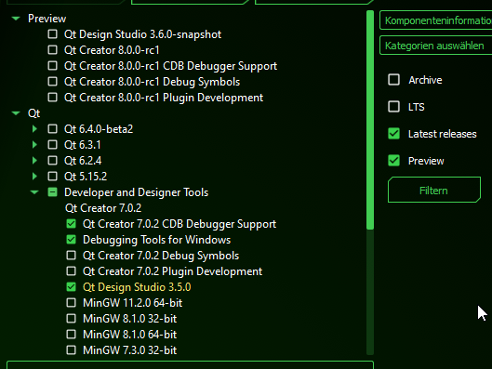
Task: Select the Qt Design Studio 3.5.0 label
Action: 137,287
